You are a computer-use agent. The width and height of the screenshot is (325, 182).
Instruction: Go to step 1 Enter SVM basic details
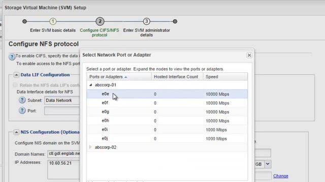53,21
